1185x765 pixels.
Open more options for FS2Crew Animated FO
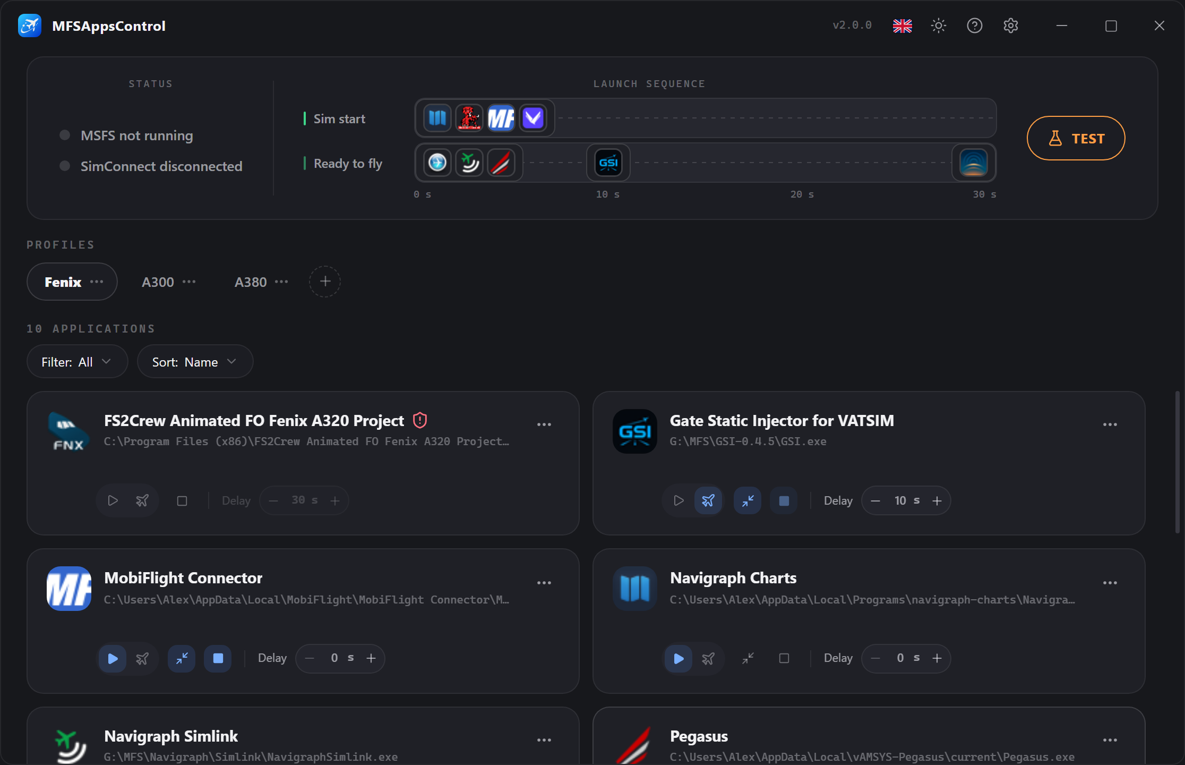[544, 424]
